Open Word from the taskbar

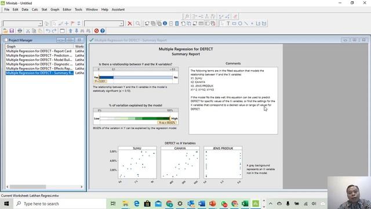click(202, 204)
